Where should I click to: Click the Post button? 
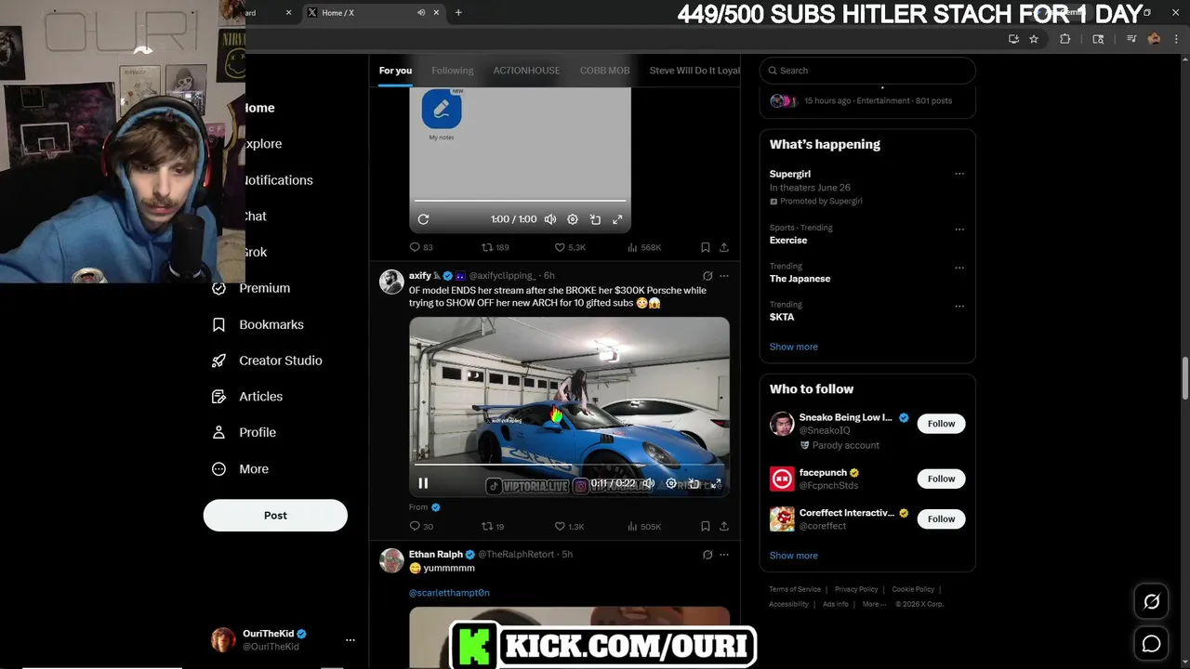[275, 515]
